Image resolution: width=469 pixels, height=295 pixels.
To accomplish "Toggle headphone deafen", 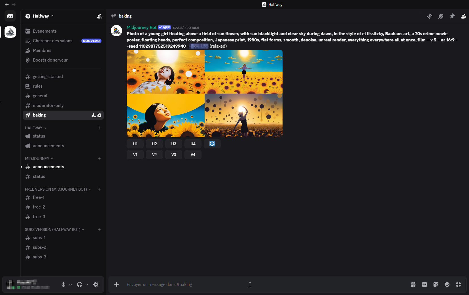I will click(x=80, y=285).
